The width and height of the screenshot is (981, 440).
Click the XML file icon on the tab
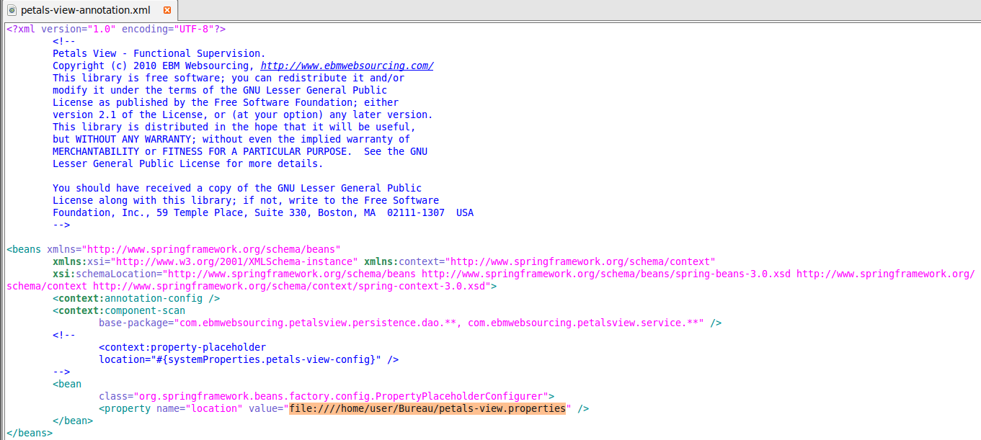12,11
